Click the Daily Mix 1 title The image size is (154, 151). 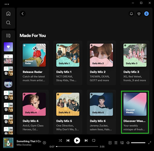coord(64,72)
